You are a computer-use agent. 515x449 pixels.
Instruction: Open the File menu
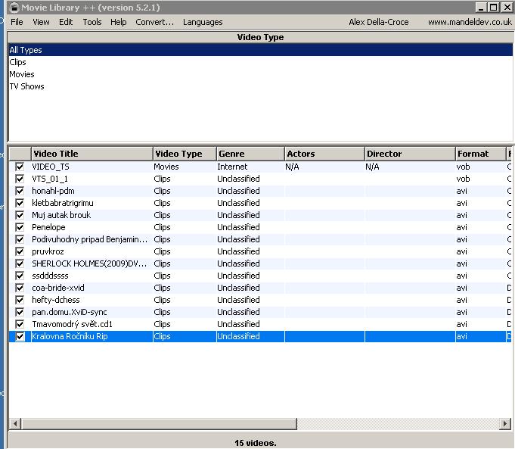tap(17, 22)
